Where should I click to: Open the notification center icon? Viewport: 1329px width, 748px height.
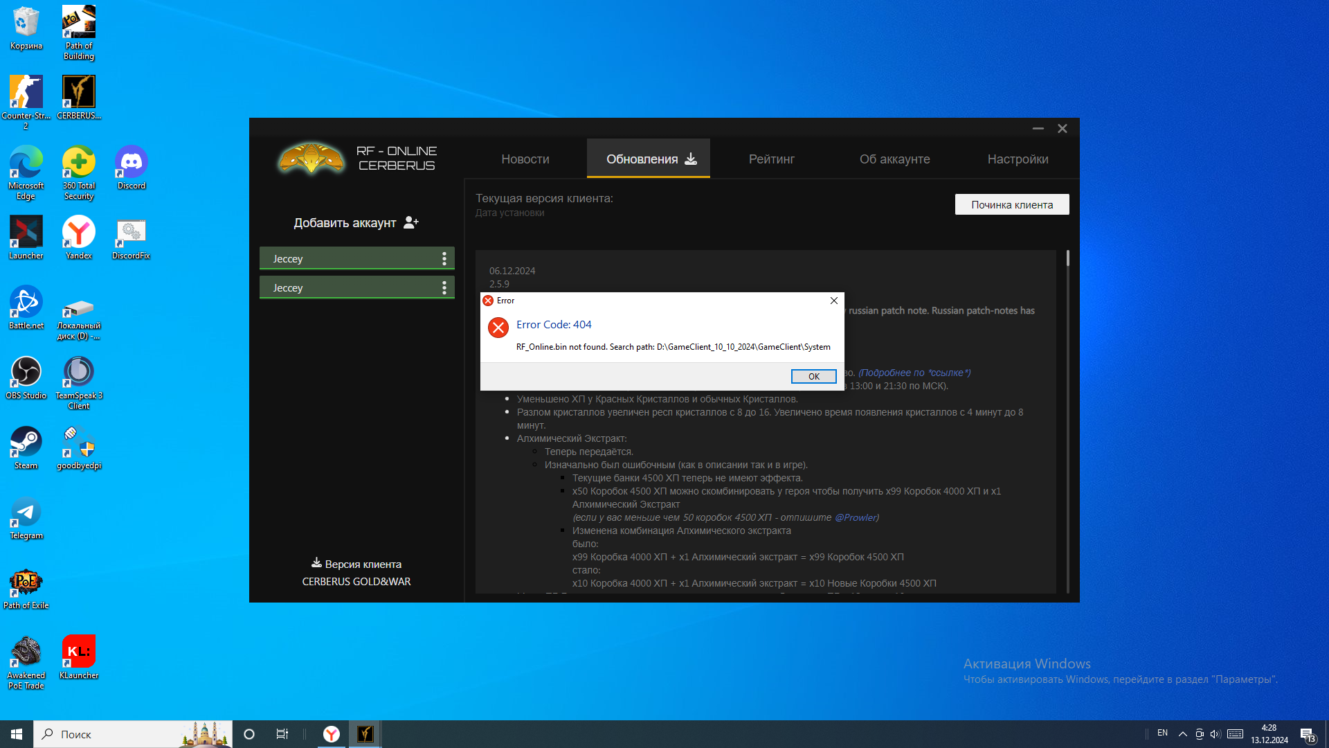coord(1308,736)
